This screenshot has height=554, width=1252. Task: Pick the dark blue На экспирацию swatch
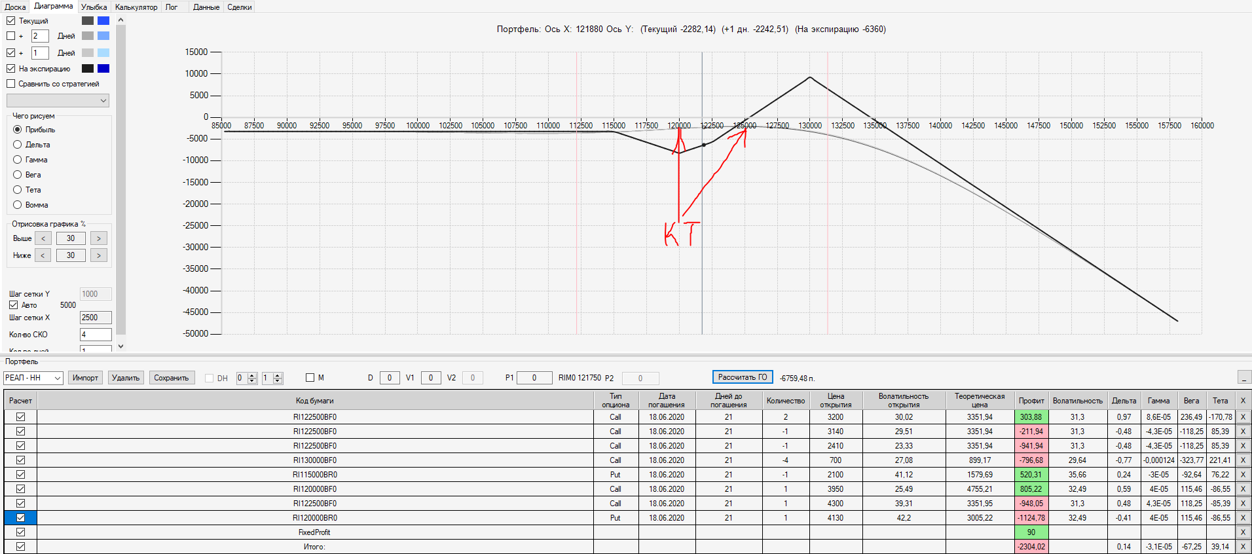[x=103, y=69]
